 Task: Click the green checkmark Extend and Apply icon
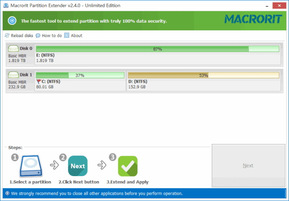[x=127, y=166]
